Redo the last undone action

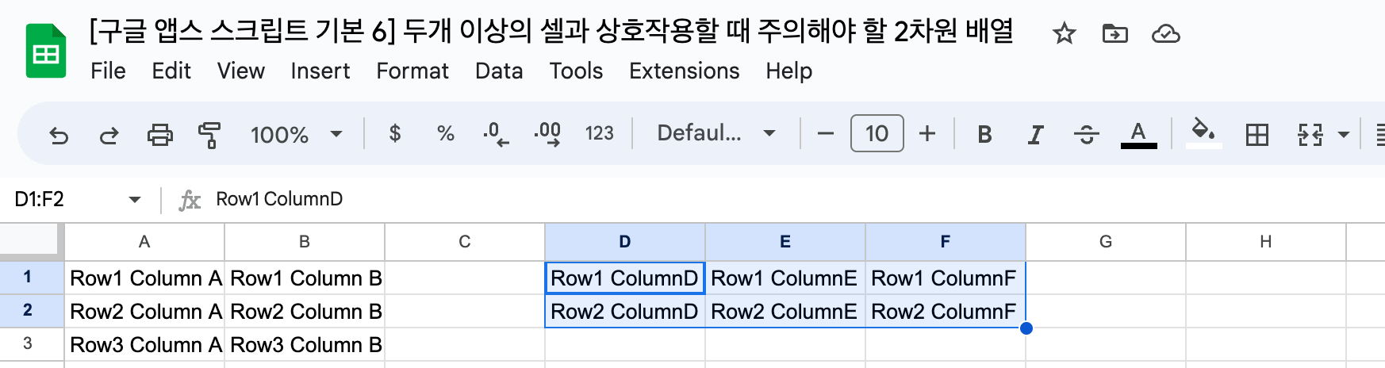click(109, 135)
